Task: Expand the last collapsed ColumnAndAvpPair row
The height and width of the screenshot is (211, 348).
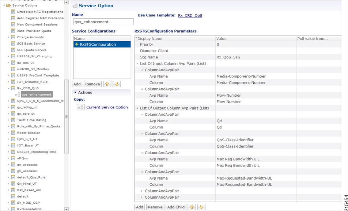Action: 142,197
